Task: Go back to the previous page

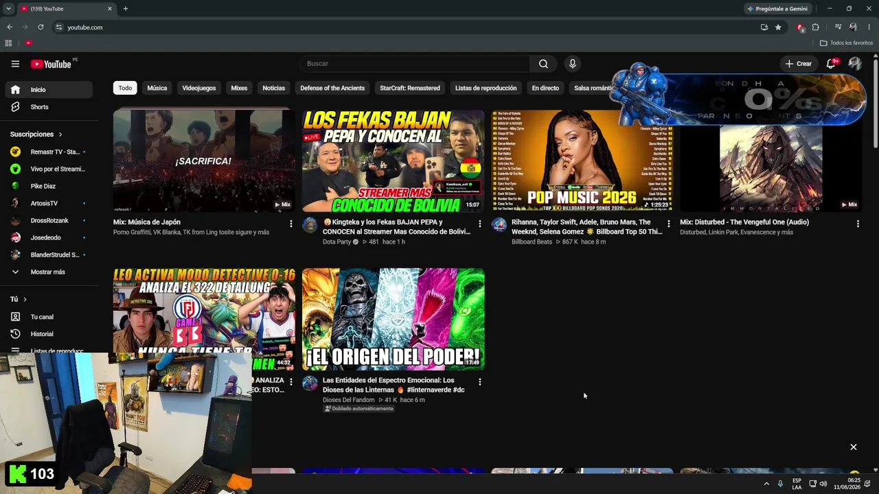Action: [x=10, y=27]
